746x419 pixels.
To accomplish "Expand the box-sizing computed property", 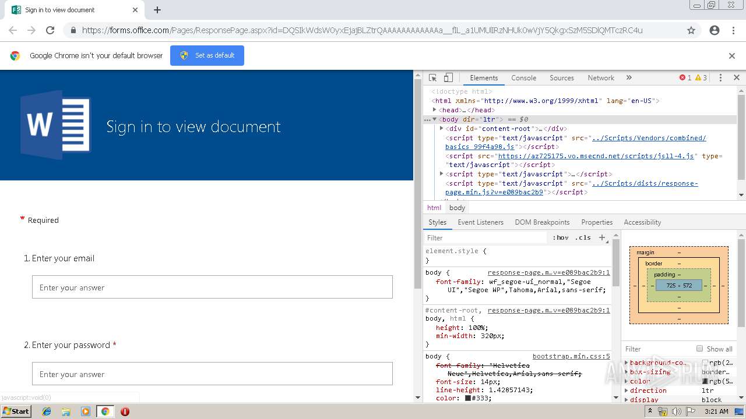I will (627, 372).
